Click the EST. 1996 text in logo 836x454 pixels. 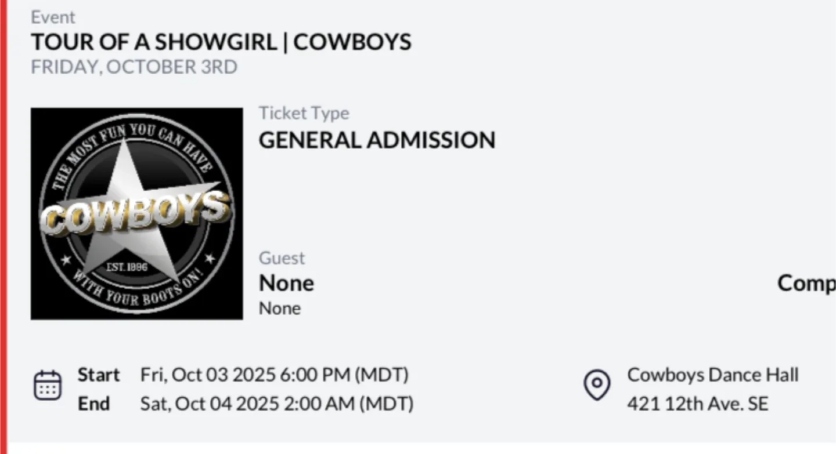click(128, 267)
